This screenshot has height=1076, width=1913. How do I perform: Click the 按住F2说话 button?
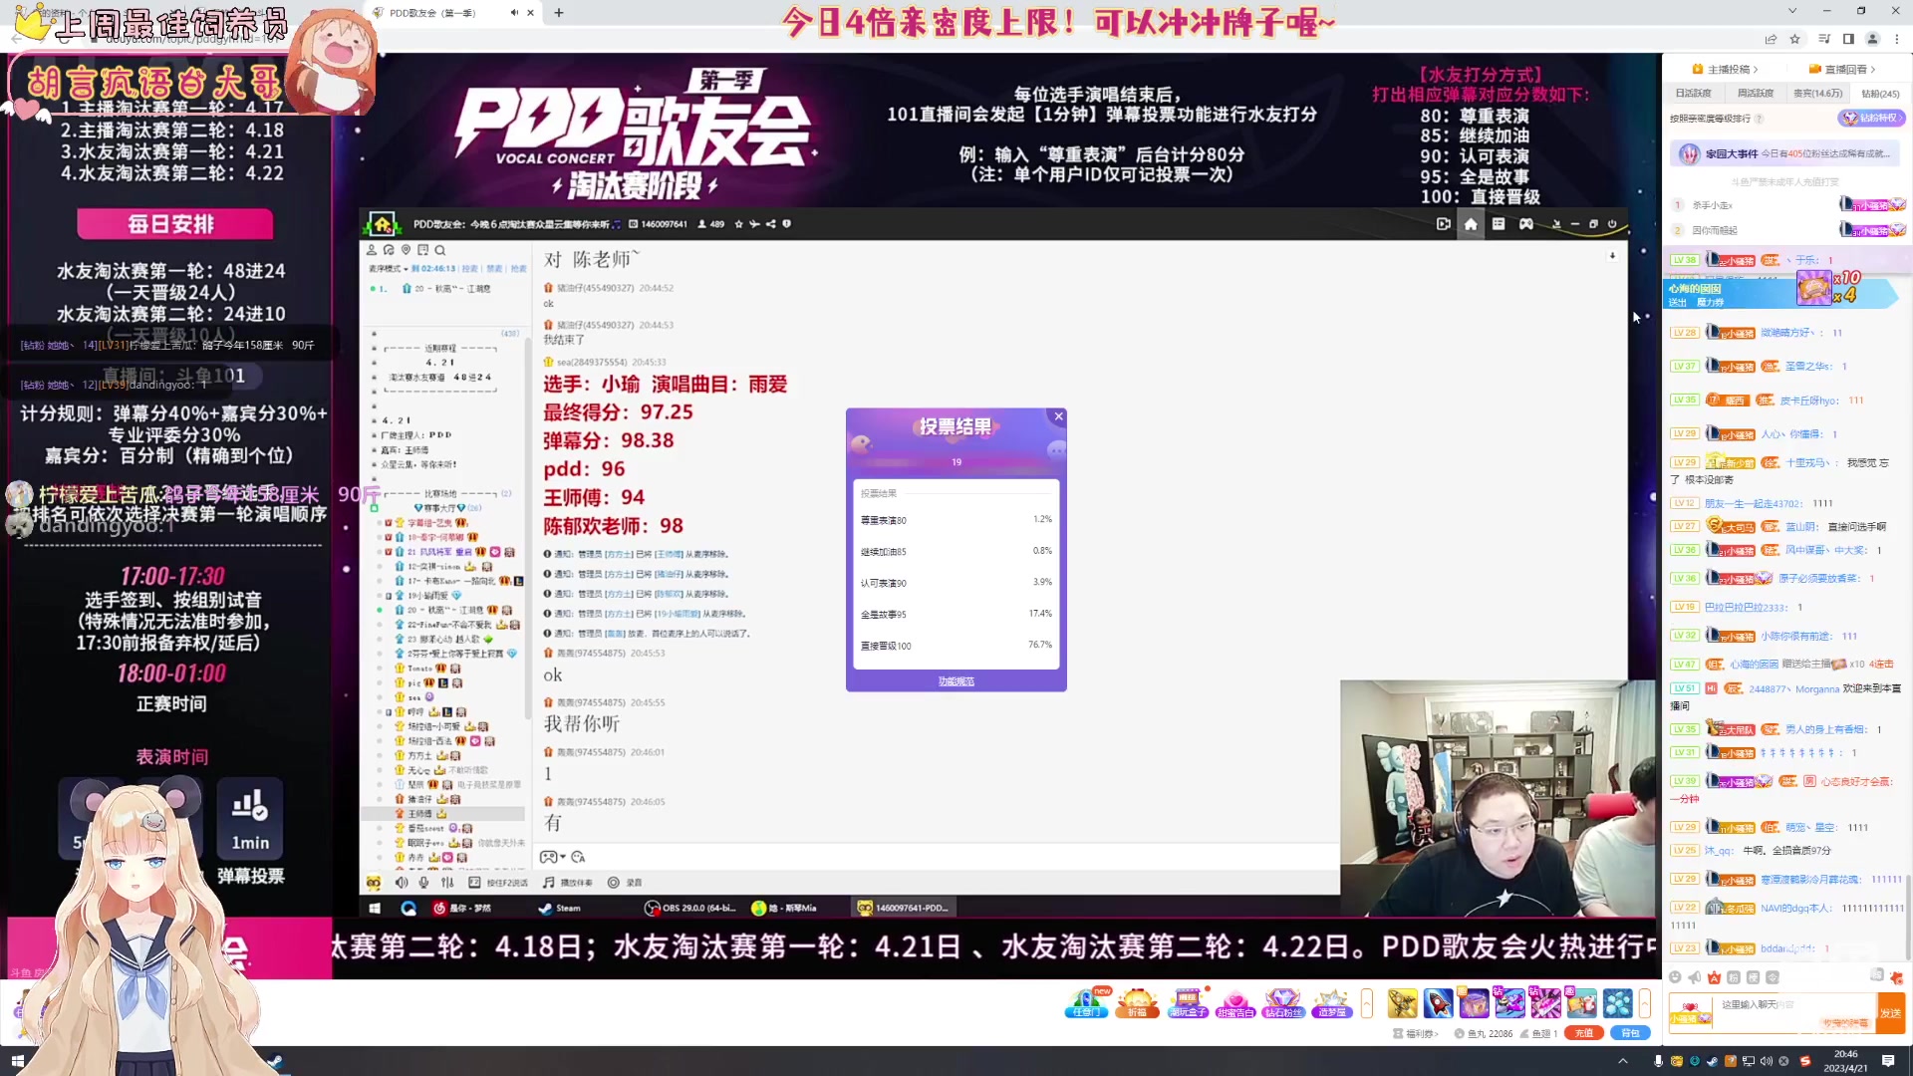click(x=498, y=883)
